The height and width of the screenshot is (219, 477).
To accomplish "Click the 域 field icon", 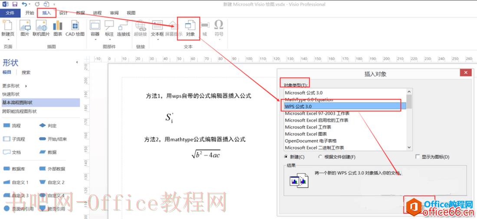I will 205,26.
